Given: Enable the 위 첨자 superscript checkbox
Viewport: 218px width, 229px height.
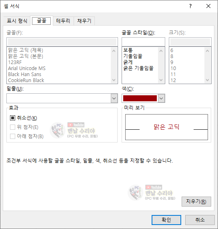Looking at the screenshot, I should coord(12,127).
